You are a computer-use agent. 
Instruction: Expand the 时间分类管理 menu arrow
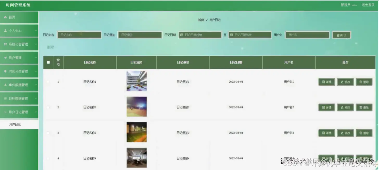tap(36, 71)
